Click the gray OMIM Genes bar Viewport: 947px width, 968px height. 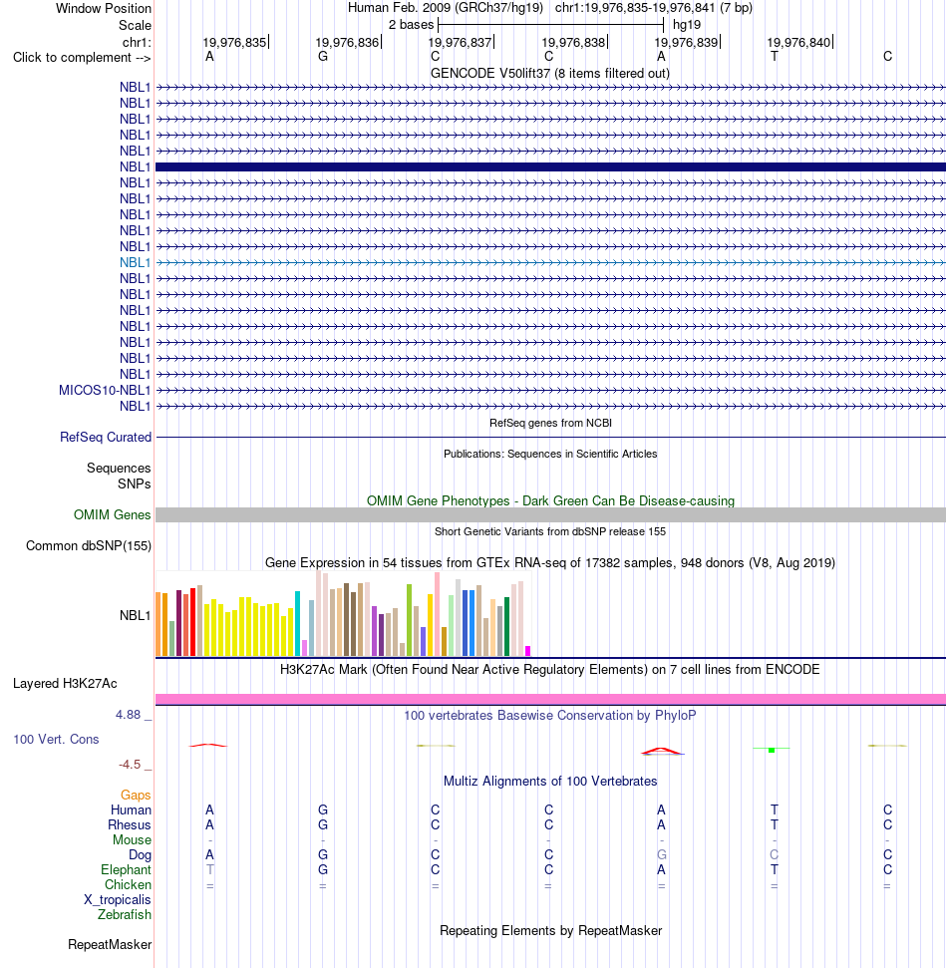pyautogui.click(x=550, y=514)
